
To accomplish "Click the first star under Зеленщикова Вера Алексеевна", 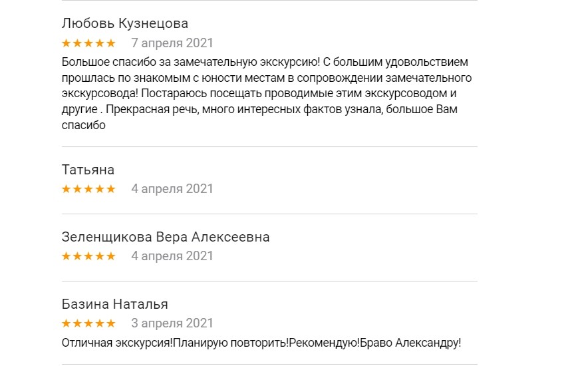I will (67, 256).
